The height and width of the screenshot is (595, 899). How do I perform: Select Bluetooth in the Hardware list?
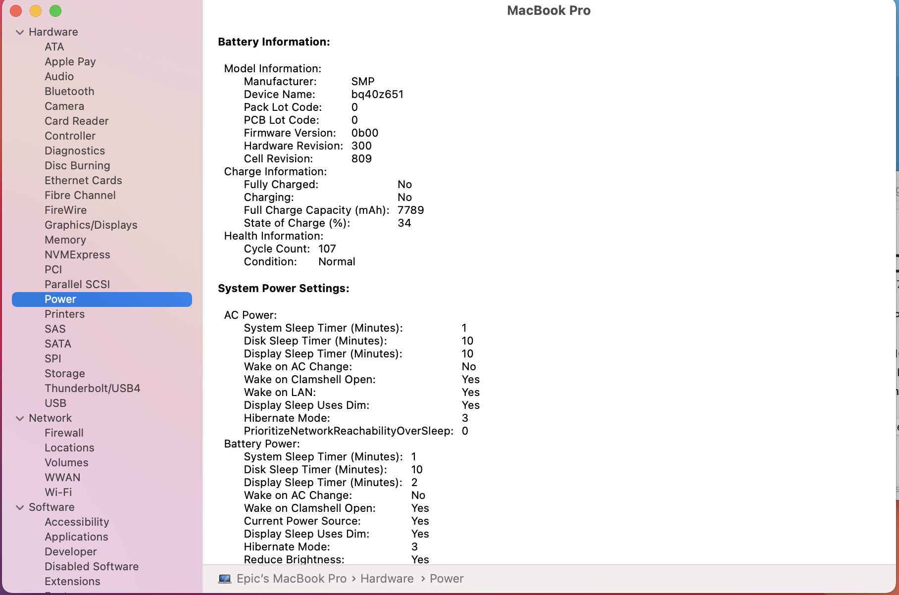(x=69, y=92)
